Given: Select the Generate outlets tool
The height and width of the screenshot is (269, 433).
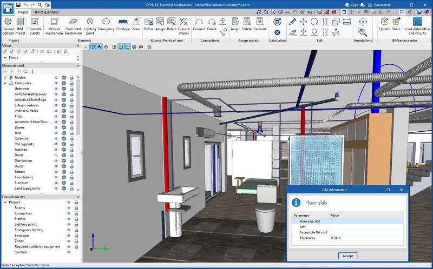Looking at the screenshot, I should pyautogui.click(x=35, y=25).
